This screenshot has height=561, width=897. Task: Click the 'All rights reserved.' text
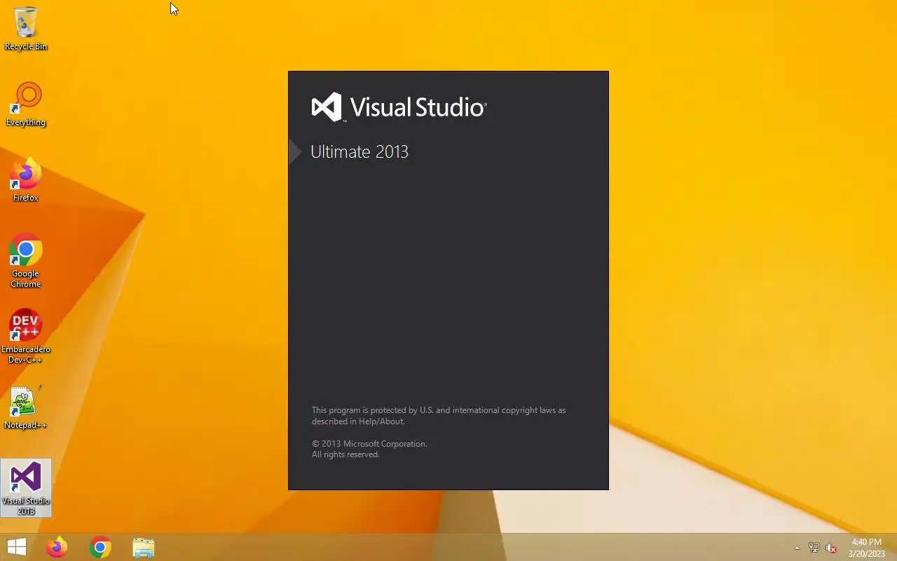coord(345,454)
